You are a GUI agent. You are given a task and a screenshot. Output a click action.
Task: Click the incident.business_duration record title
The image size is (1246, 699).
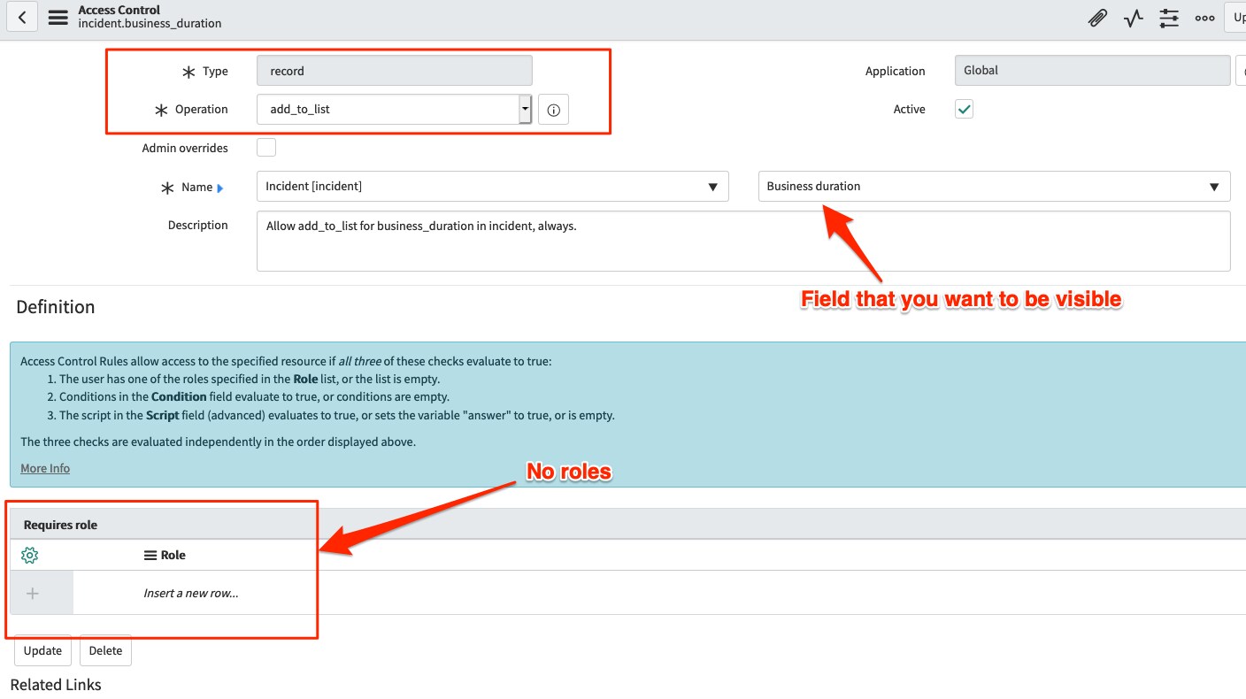point(150,24)
